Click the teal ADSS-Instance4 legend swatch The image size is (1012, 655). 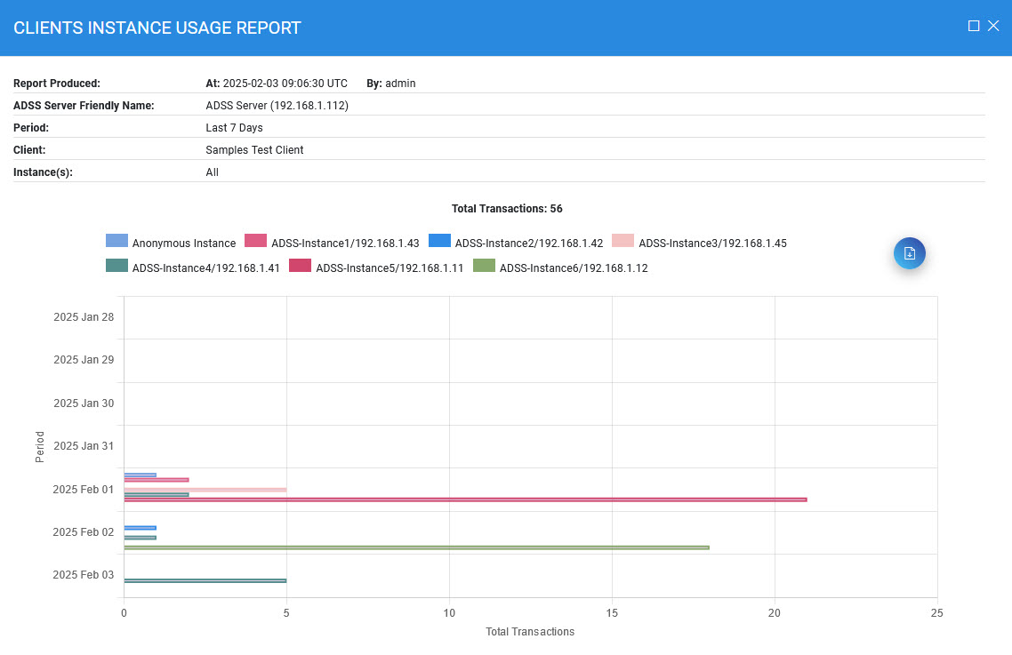click(x=116, y=266)
